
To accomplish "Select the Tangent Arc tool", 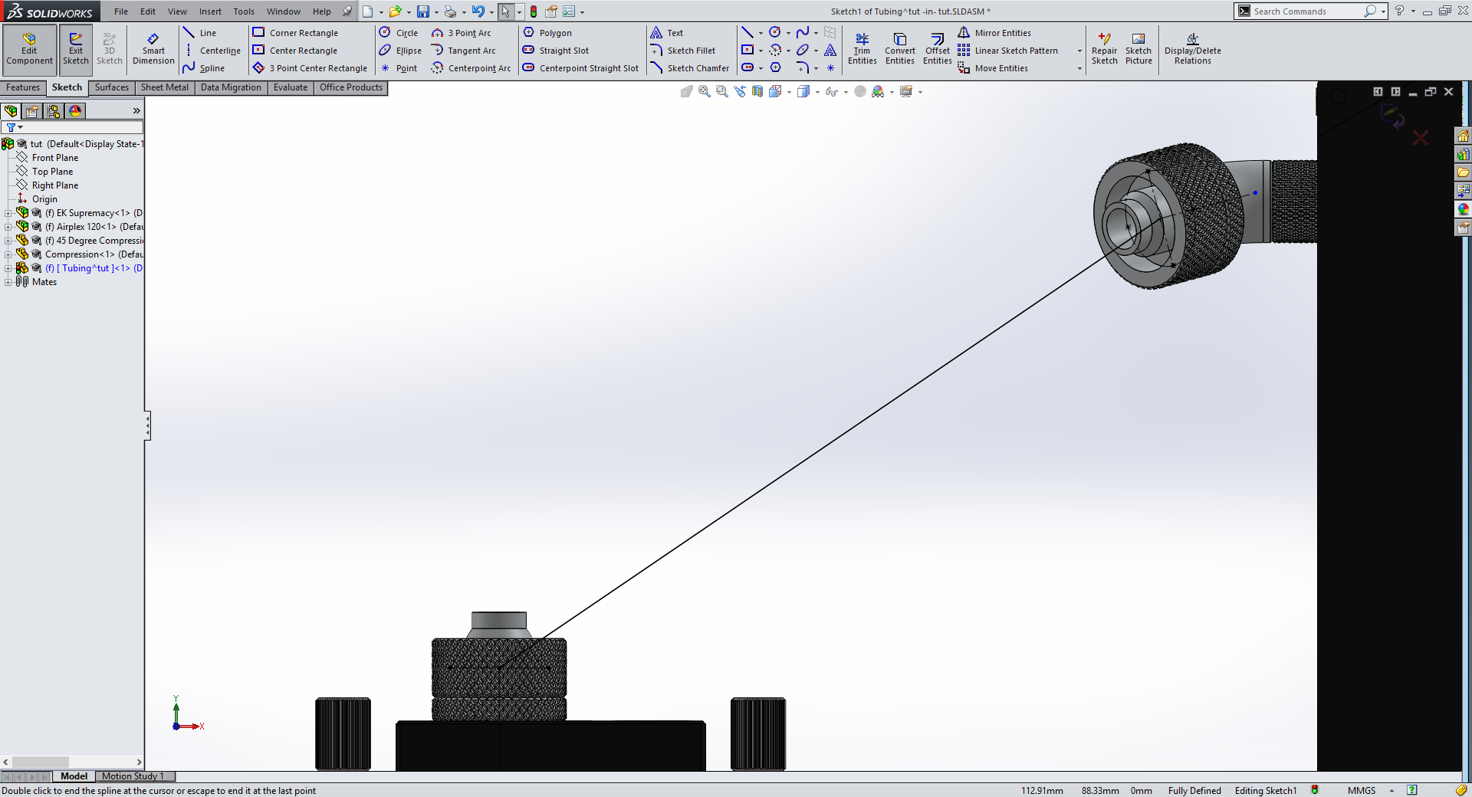I will click(464, 51).
